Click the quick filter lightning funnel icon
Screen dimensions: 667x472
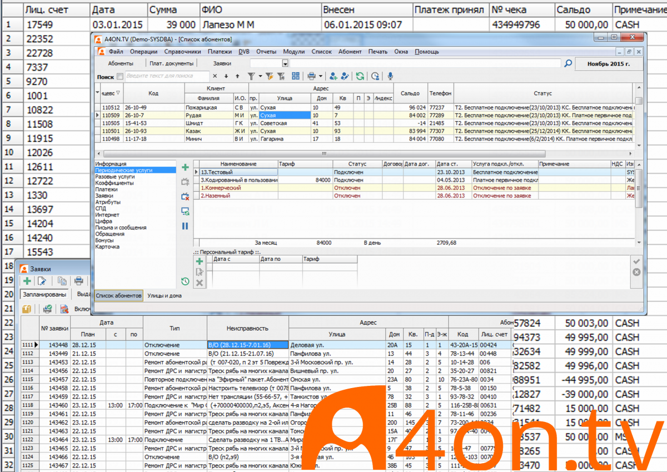[270, 76]
